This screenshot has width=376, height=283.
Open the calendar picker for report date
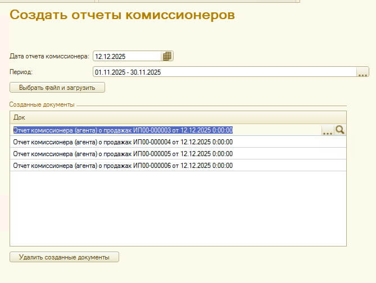(167, 56)
